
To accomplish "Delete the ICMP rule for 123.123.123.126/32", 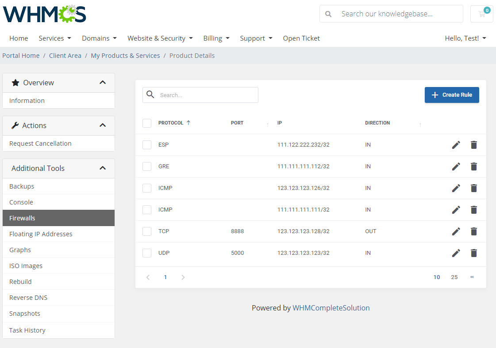I will tap(473, 188).
